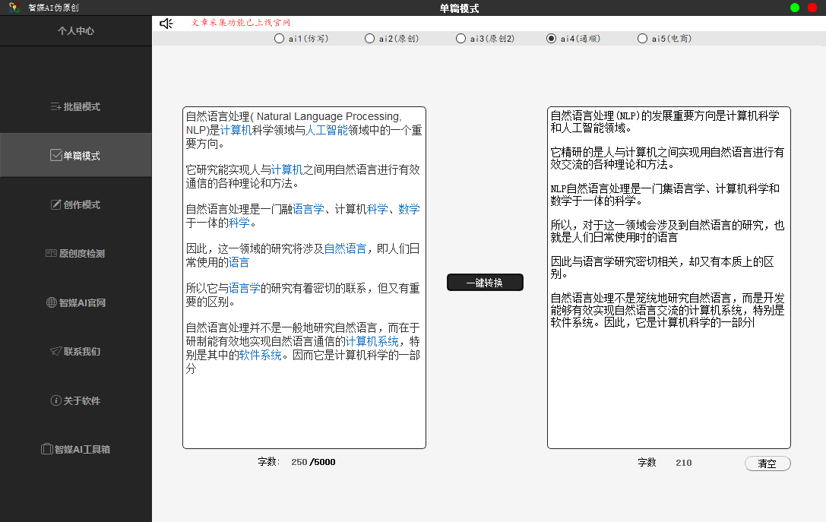Click the 智媒AI伪原创 app logo icon

[x=14, y=8]
